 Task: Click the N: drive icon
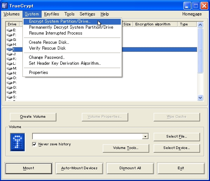pos(10,73)
